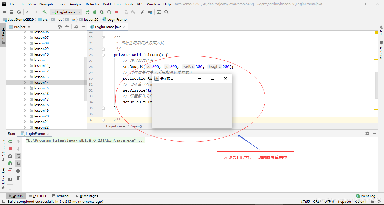Stop the program using top toolbar red square

pyautogui.click(x=117, y=12)
